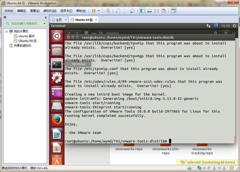Click the console view toolbar icon
240x172 pixels.
(x=174, y=11)
